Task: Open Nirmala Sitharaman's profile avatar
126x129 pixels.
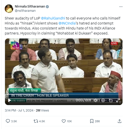Action: click(x=9, y=8)
